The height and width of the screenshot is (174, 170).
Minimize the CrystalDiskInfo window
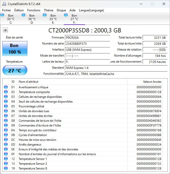coord(141,4)
